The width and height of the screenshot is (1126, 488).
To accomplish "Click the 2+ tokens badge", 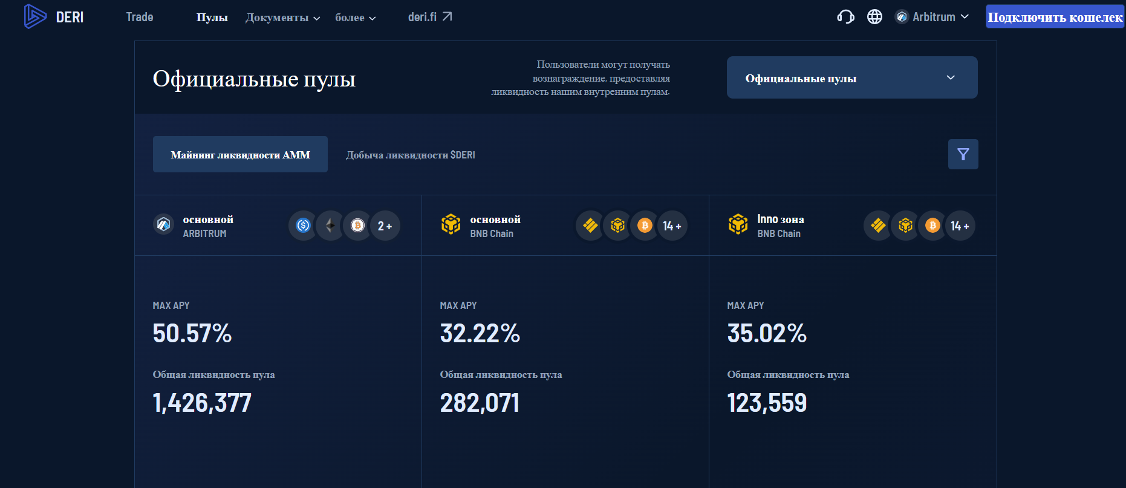I will point(385,226).
